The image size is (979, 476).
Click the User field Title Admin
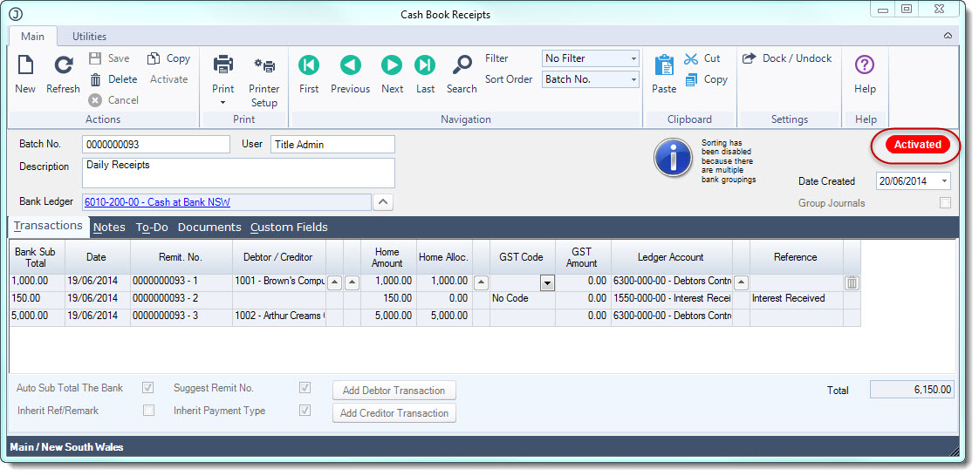[x=332, y=144]
